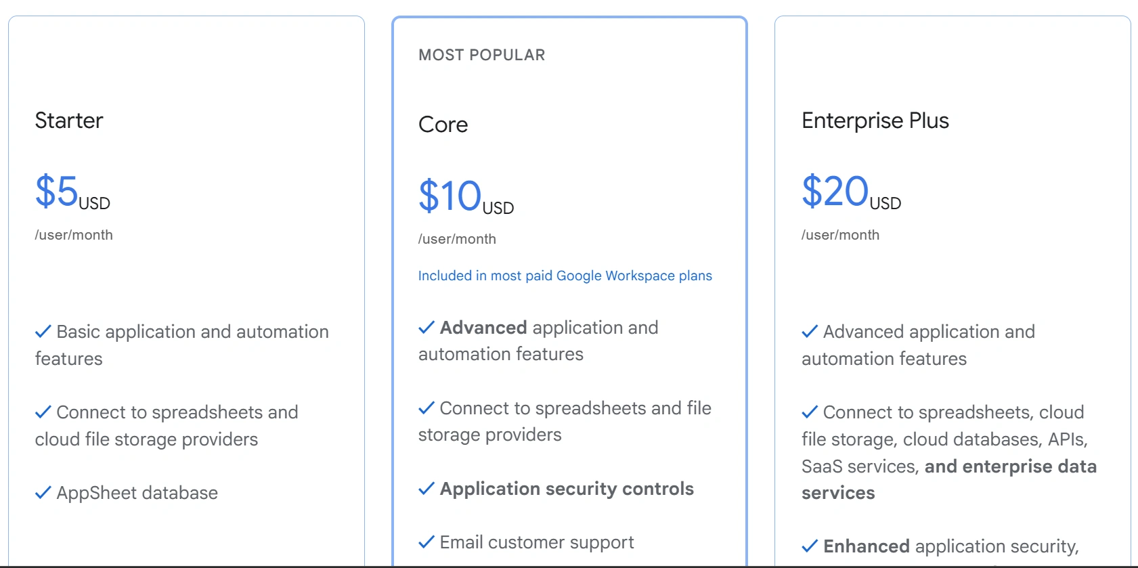1138x568 pixels.
Task: Click checkmark beside Core spreadsheets and file storage
Action: (x=426, y=408)
